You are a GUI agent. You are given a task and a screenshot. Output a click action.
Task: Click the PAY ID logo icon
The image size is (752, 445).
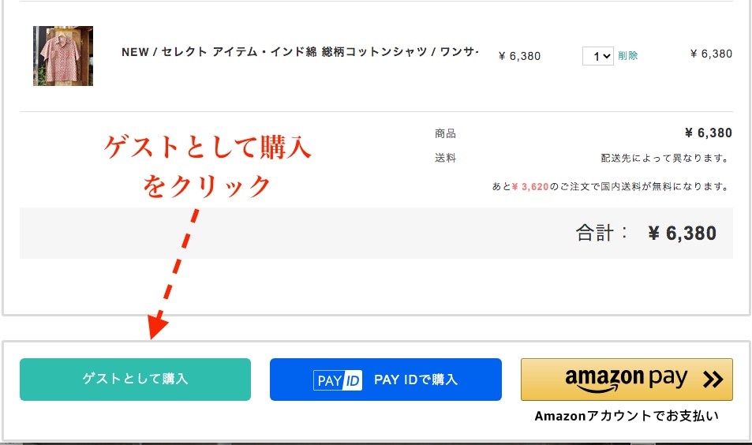[338, 380]
